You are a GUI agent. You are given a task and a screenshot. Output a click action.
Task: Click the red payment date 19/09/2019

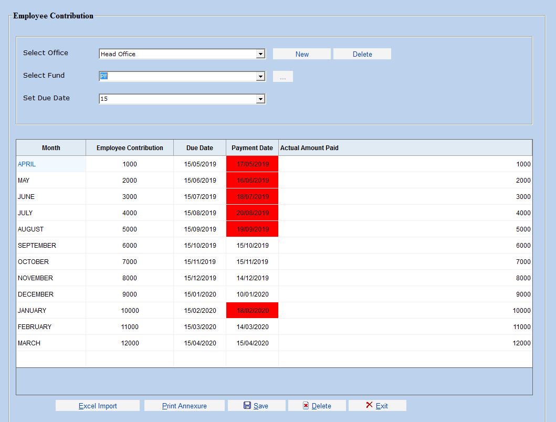coord(253,229)
